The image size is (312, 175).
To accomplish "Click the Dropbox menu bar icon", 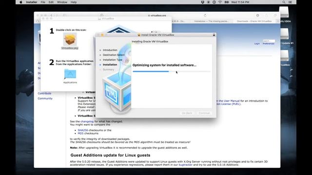I will click(203, 2).
